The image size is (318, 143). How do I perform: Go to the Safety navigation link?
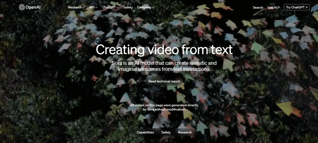click(128, 7)
